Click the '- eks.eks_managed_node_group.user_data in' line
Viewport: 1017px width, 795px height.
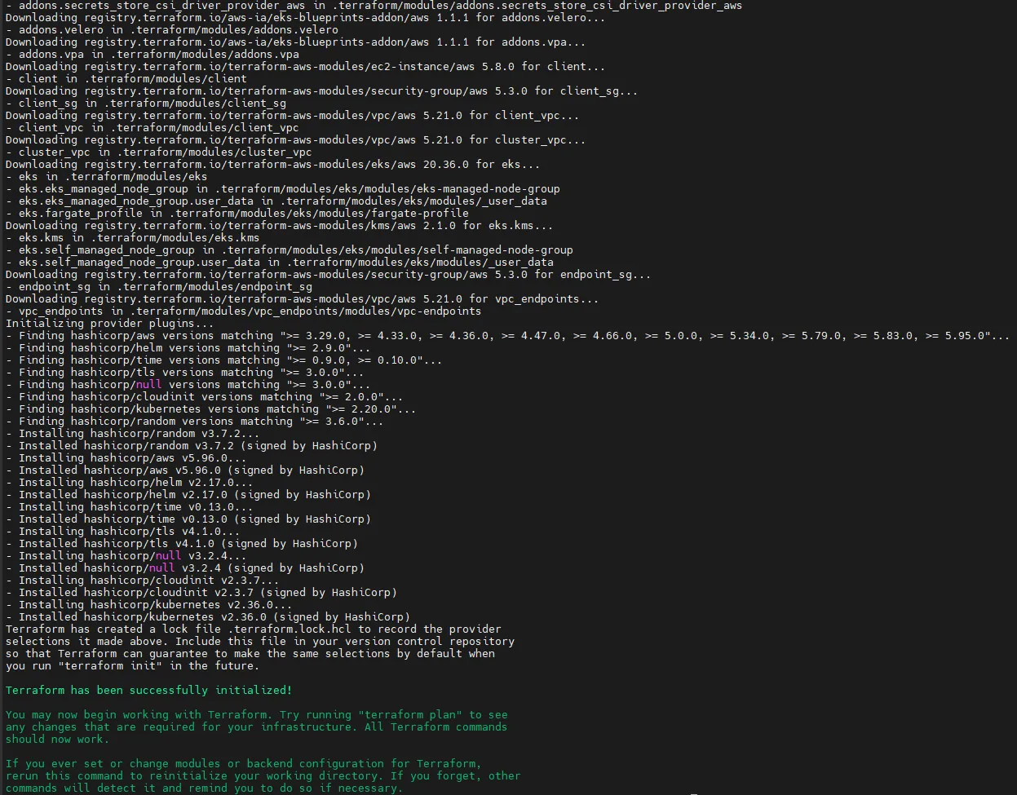(x=276, y=201)
